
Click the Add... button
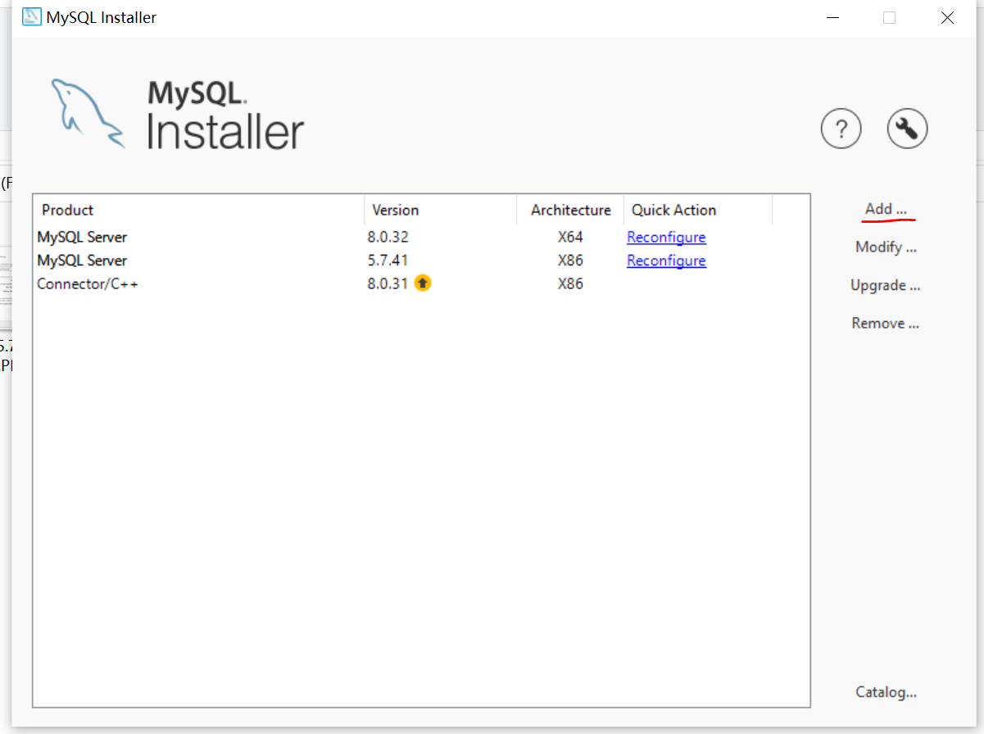(x=886, y=209)
